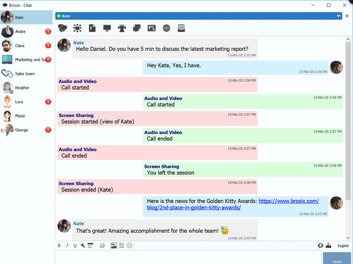The image size is (353, 264).
Task: Click the 'You left the session' entry
Action: point(243,170)
